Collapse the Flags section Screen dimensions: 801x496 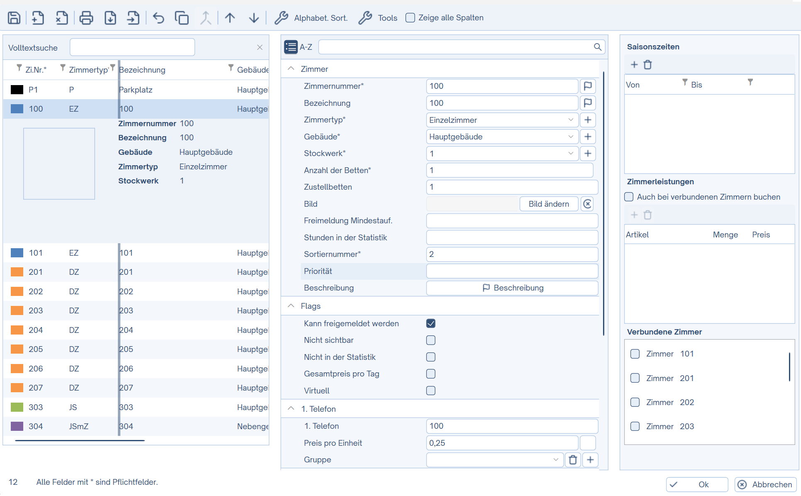click(x=291, y=306)
